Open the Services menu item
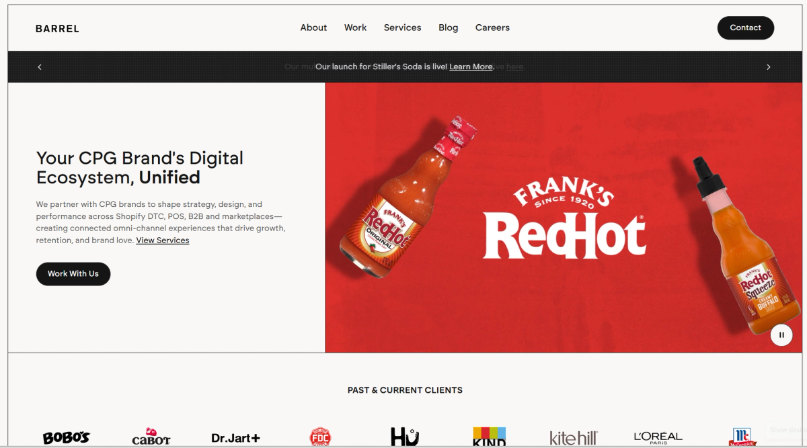The width and height of the screenshot is (807, 448). pos(402,28)
